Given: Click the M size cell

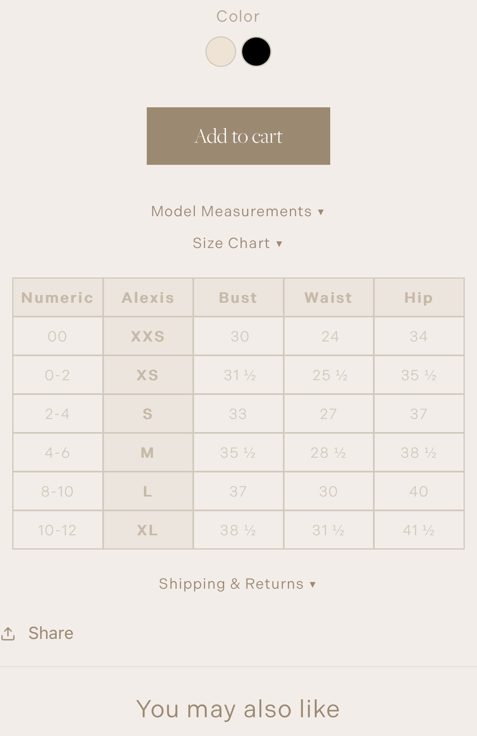Looking at the screenshot, I should pos(148,452).
